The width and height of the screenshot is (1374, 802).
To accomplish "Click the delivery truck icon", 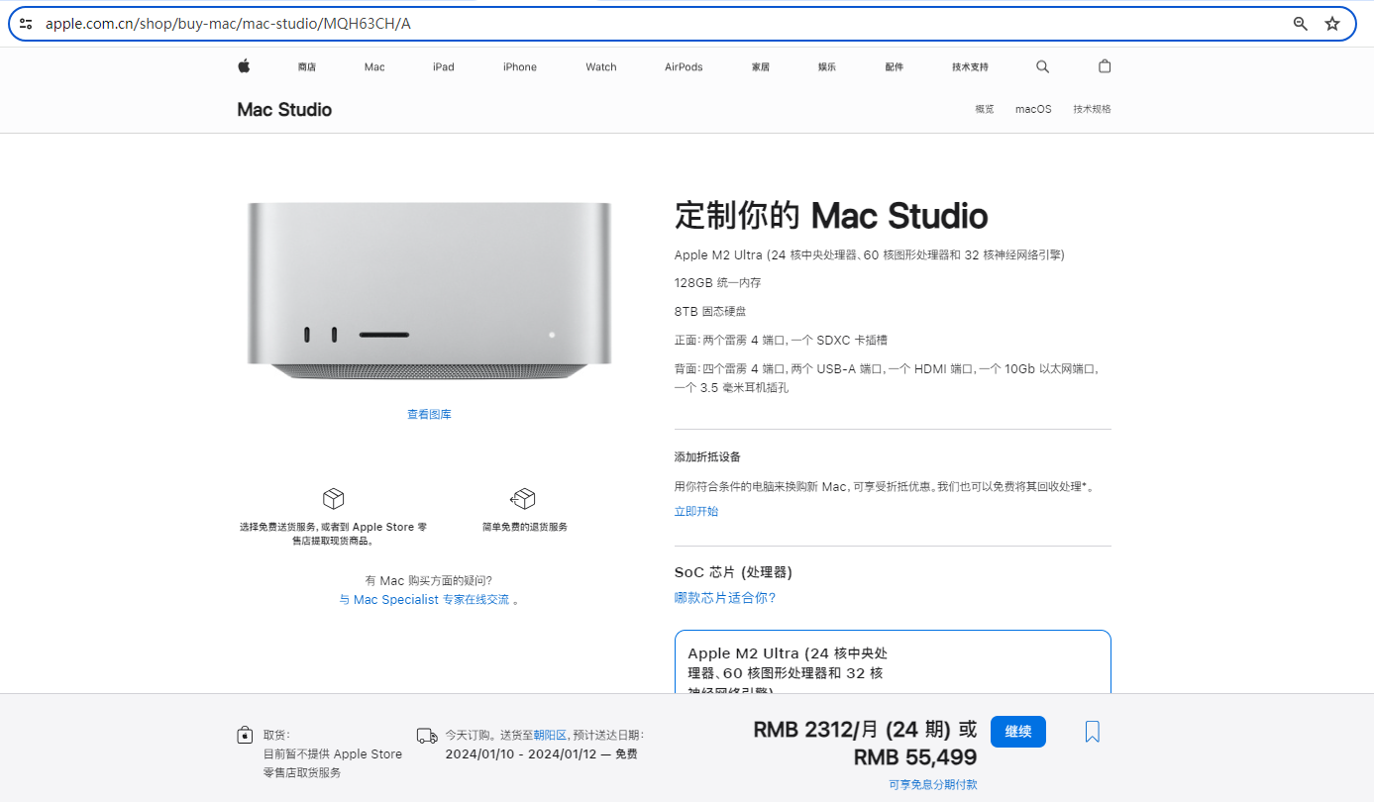I will [x=427, y=736].
